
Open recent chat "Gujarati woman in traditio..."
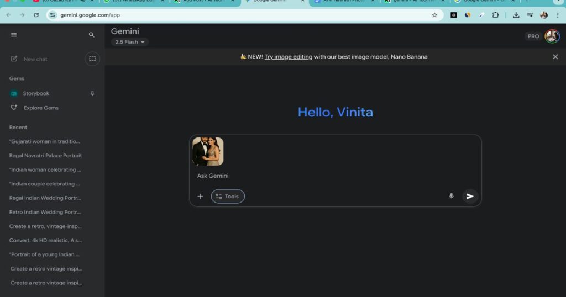(x=45, y=141)
